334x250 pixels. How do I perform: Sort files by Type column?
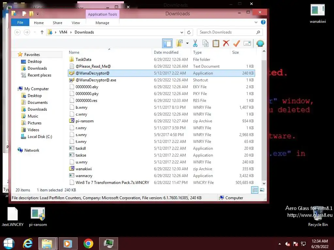click(197, 52)
